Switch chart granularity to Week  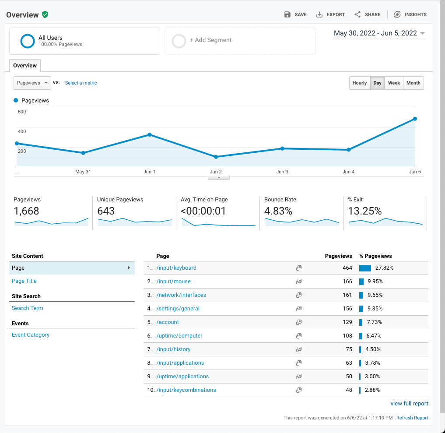click(x=394, y=83)
